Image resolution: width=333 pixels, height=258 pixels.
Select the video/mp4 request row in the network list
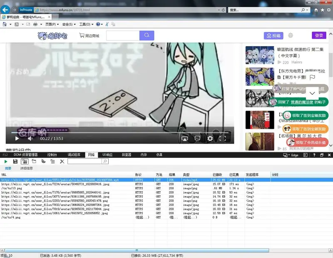(x=166, y=180)
